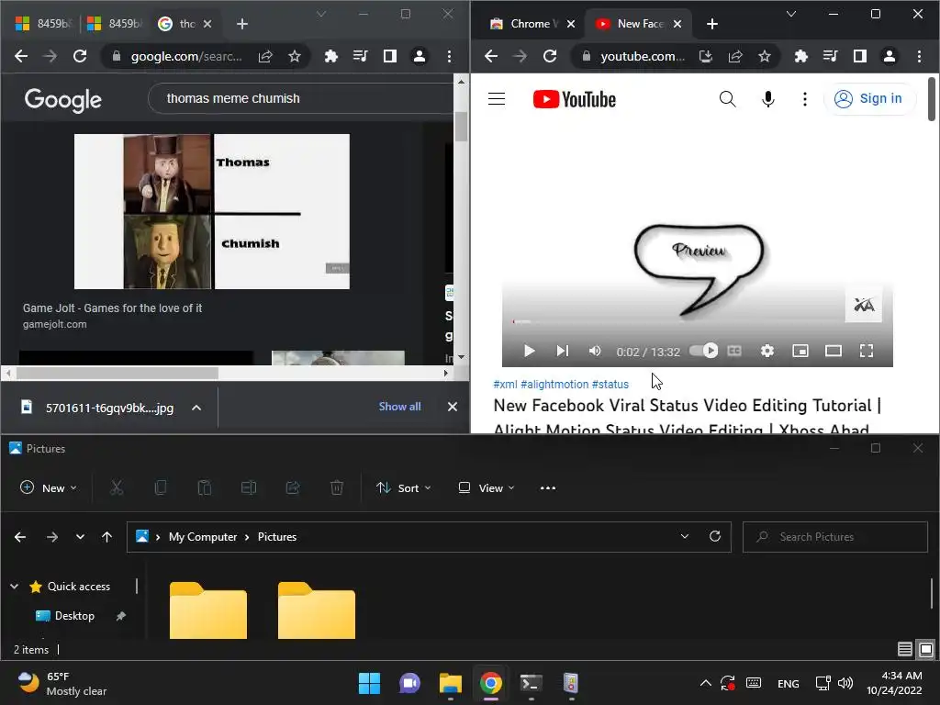Image resolution: width=940 pixels, height=705 pixels.
Task: Open Chrome menu in Google window
Action: pos(449,56)
